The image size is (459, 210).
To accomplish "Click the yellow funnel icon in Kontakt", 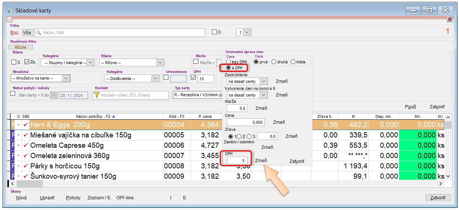I will [x=97, y=95].
